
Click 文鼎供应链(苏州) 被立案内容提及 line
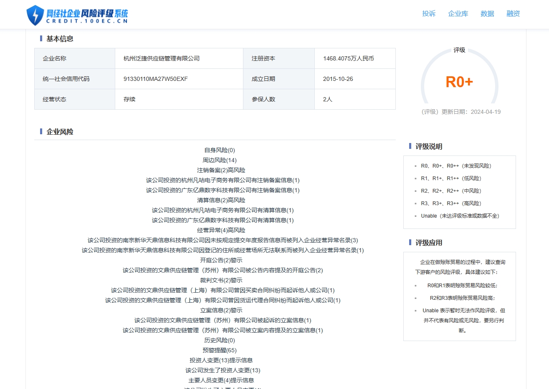(223, 330)
